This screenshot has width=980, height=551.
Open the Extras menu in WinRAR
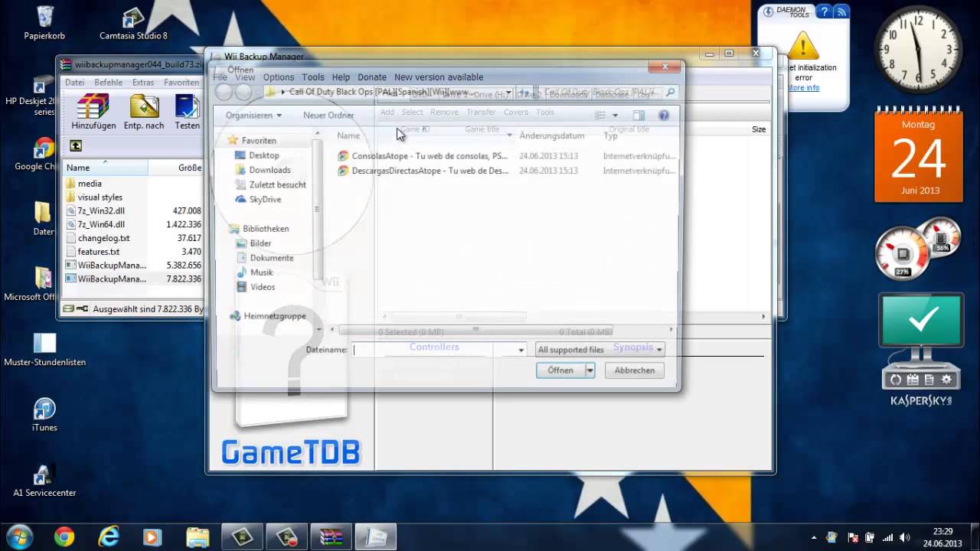pos(143,82)
